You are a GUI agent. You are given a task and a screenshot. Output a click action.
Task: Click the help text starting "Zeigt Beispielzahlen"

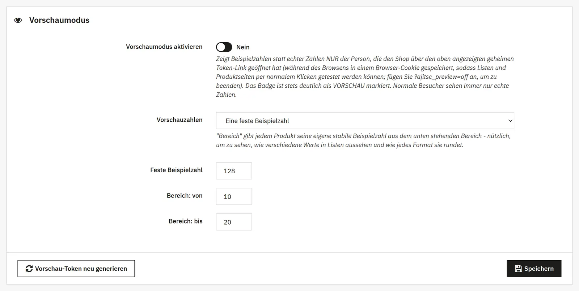point(365,77)
